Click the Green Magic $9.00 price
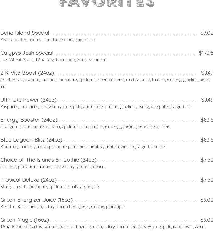The image size is (214, 237). coord(207,220)
